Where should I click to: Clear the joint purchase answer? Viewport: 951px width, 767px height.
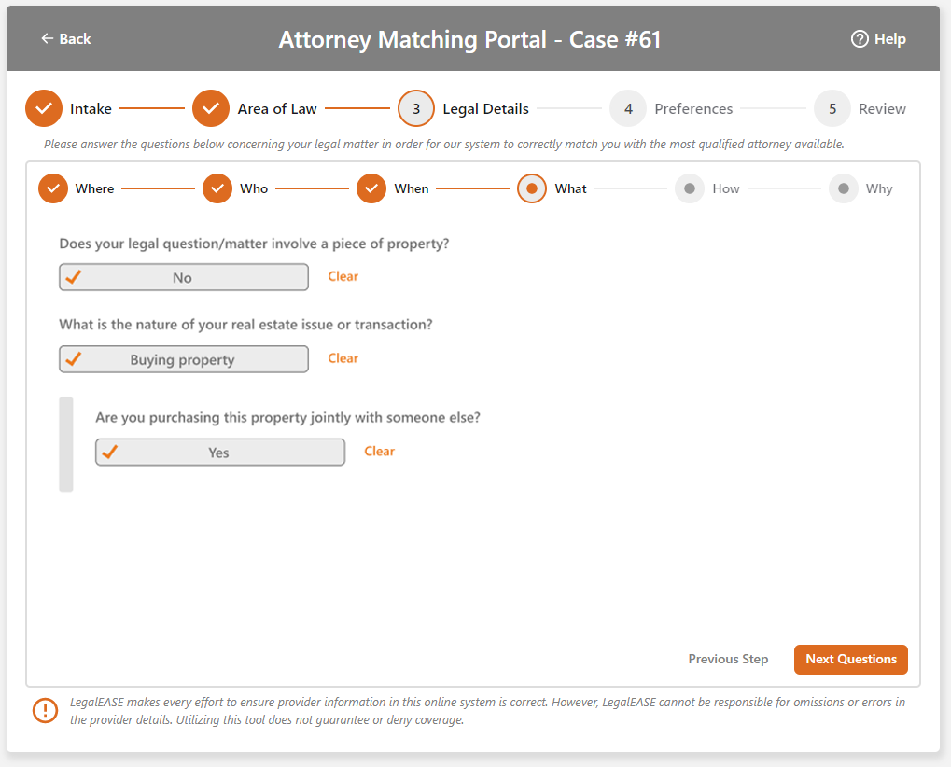tap(379, 452)
